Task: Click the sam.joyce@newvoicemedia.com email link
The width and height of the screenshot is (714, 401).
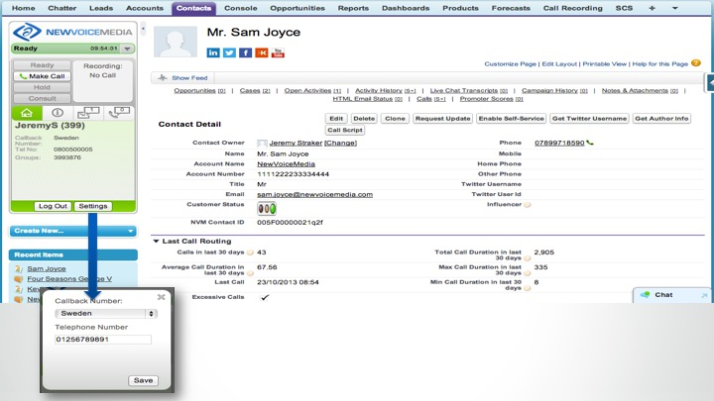Action: click(314, 194)
